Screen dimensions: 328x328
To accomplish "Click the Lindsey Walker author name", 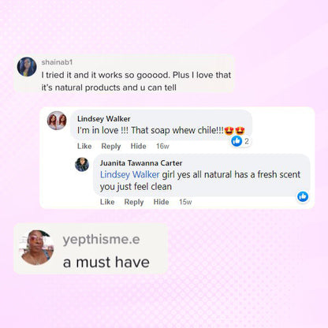I will click(104, 119).
